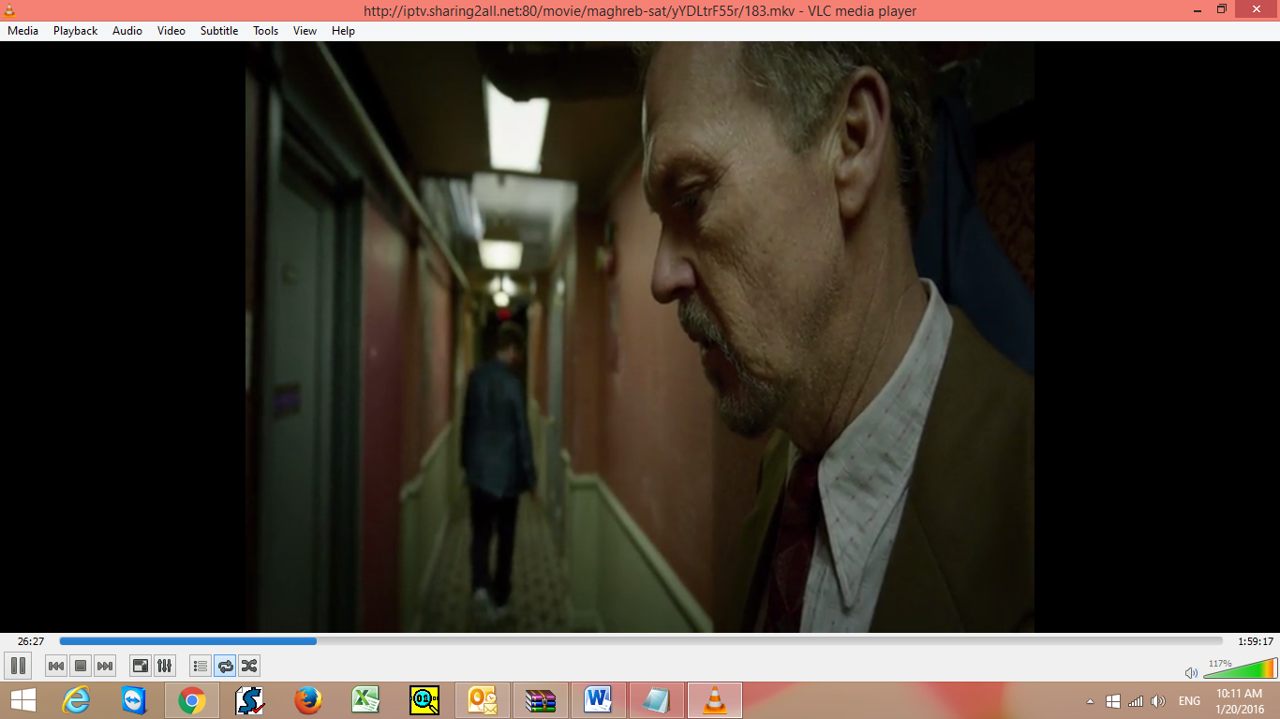The height and width of the screenshot is (719, 1280).
Task: Show extended settings equalizer panel
Action: point(165,666)
